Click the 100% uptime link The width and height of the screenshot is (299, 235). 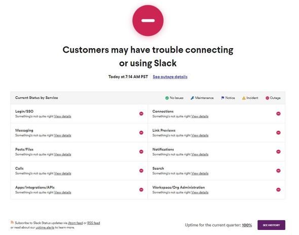coord(247,225)
